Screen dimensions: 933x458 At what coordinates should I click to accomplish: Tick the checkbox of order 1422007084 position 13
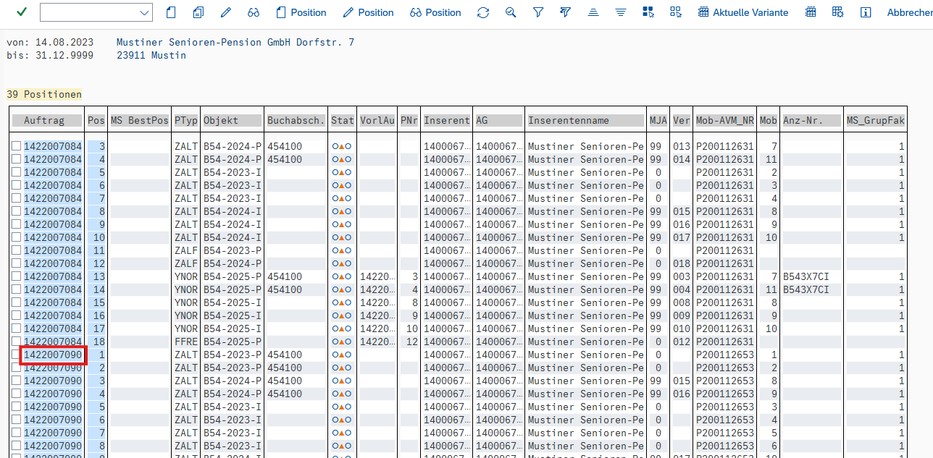(x=16, y=276)
